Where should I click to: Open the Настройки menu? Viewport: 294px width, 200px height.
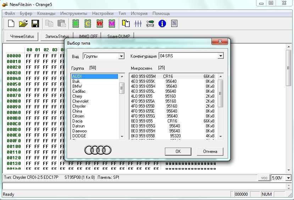coord(102,13)
